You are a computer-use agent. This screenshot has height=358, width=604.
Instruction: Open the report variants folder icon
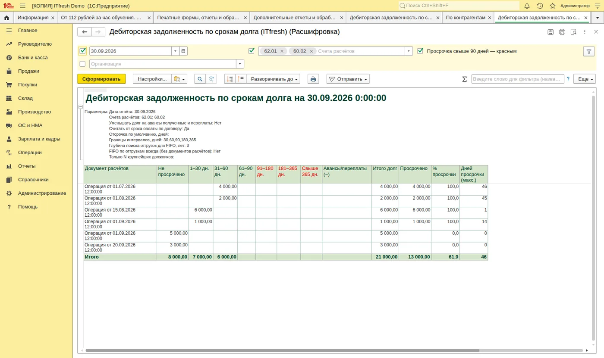(179, 79)
